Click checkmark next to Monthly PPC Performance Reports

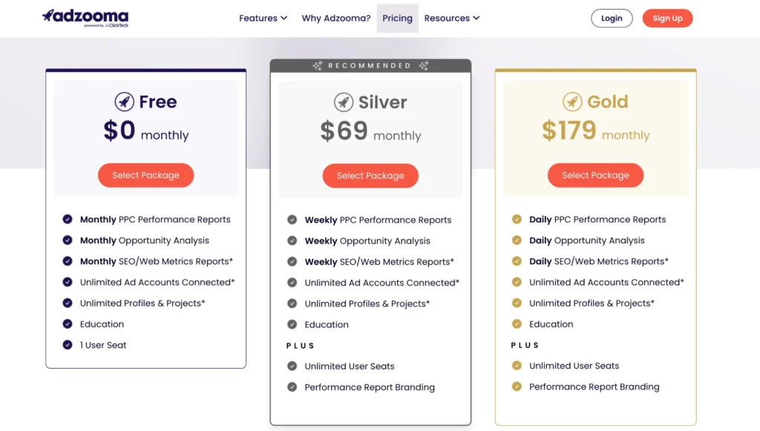click(x=68, y=220)
